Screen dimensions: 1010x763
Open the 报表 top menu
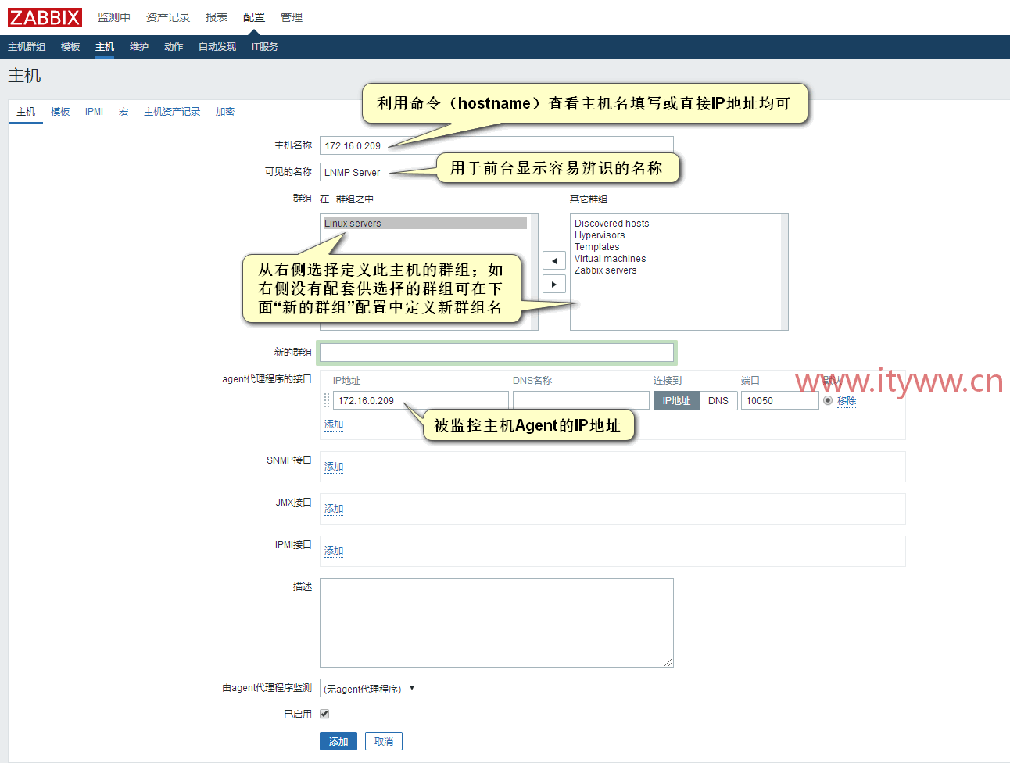click(x=217, y=17)
